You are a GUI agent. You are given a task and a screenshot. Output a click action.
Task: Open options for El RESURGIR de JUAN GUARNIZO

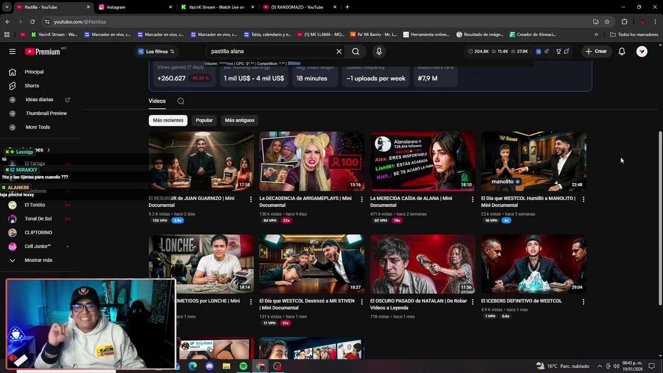coord(251,199)
